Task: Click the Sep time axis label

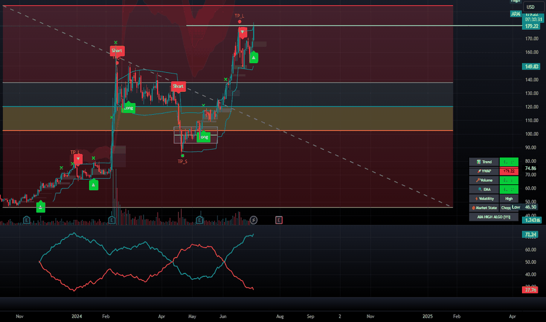Action: (310, 316)
